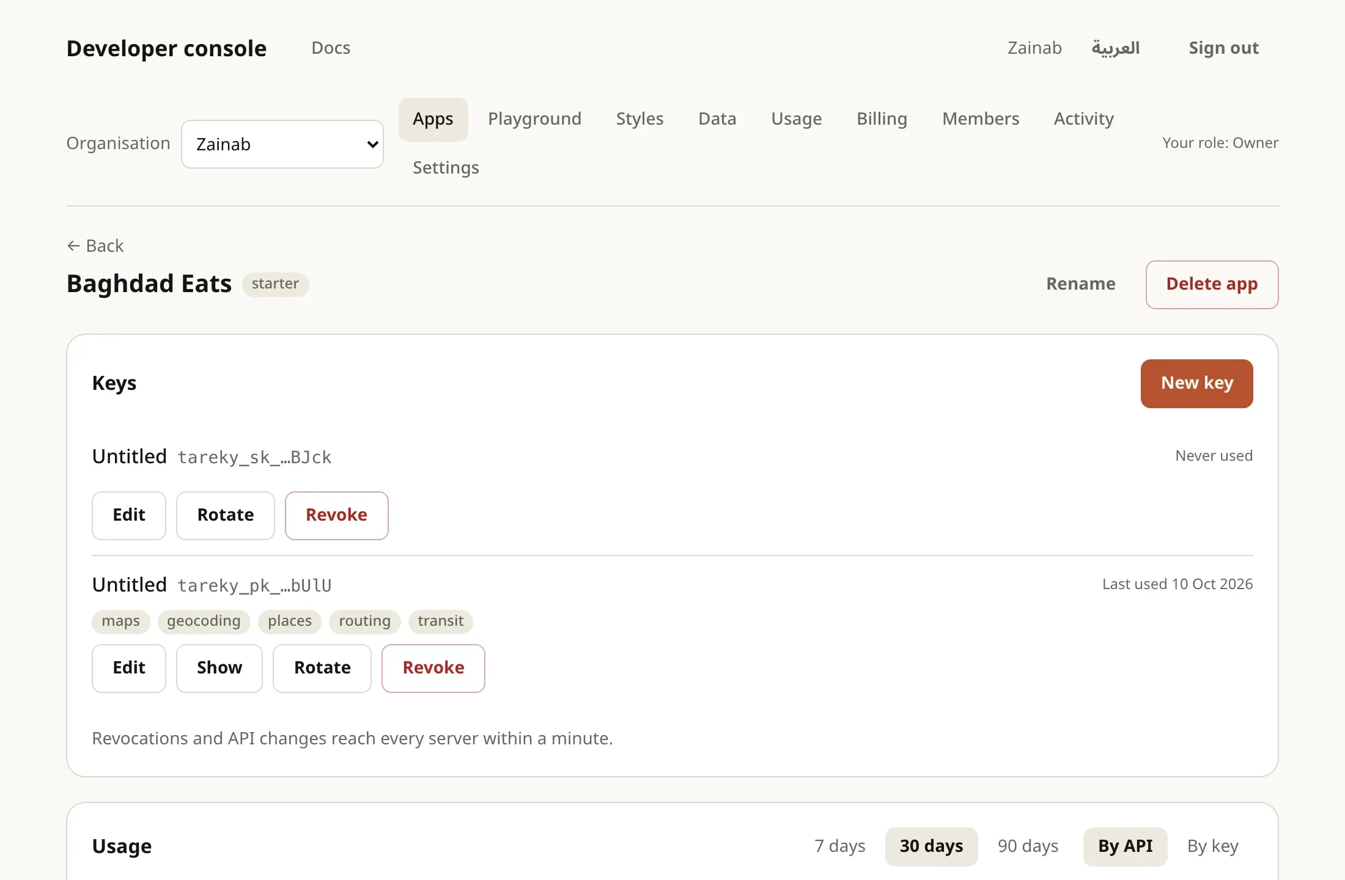1345x880 pixels.
Task: Select the 7 days usage range
Action: tap(840, 846)
